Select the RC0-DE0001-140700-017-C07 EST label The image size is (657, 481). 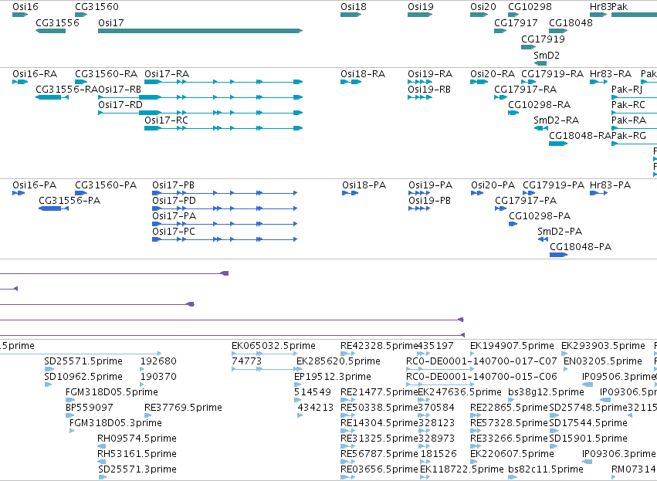482,361
